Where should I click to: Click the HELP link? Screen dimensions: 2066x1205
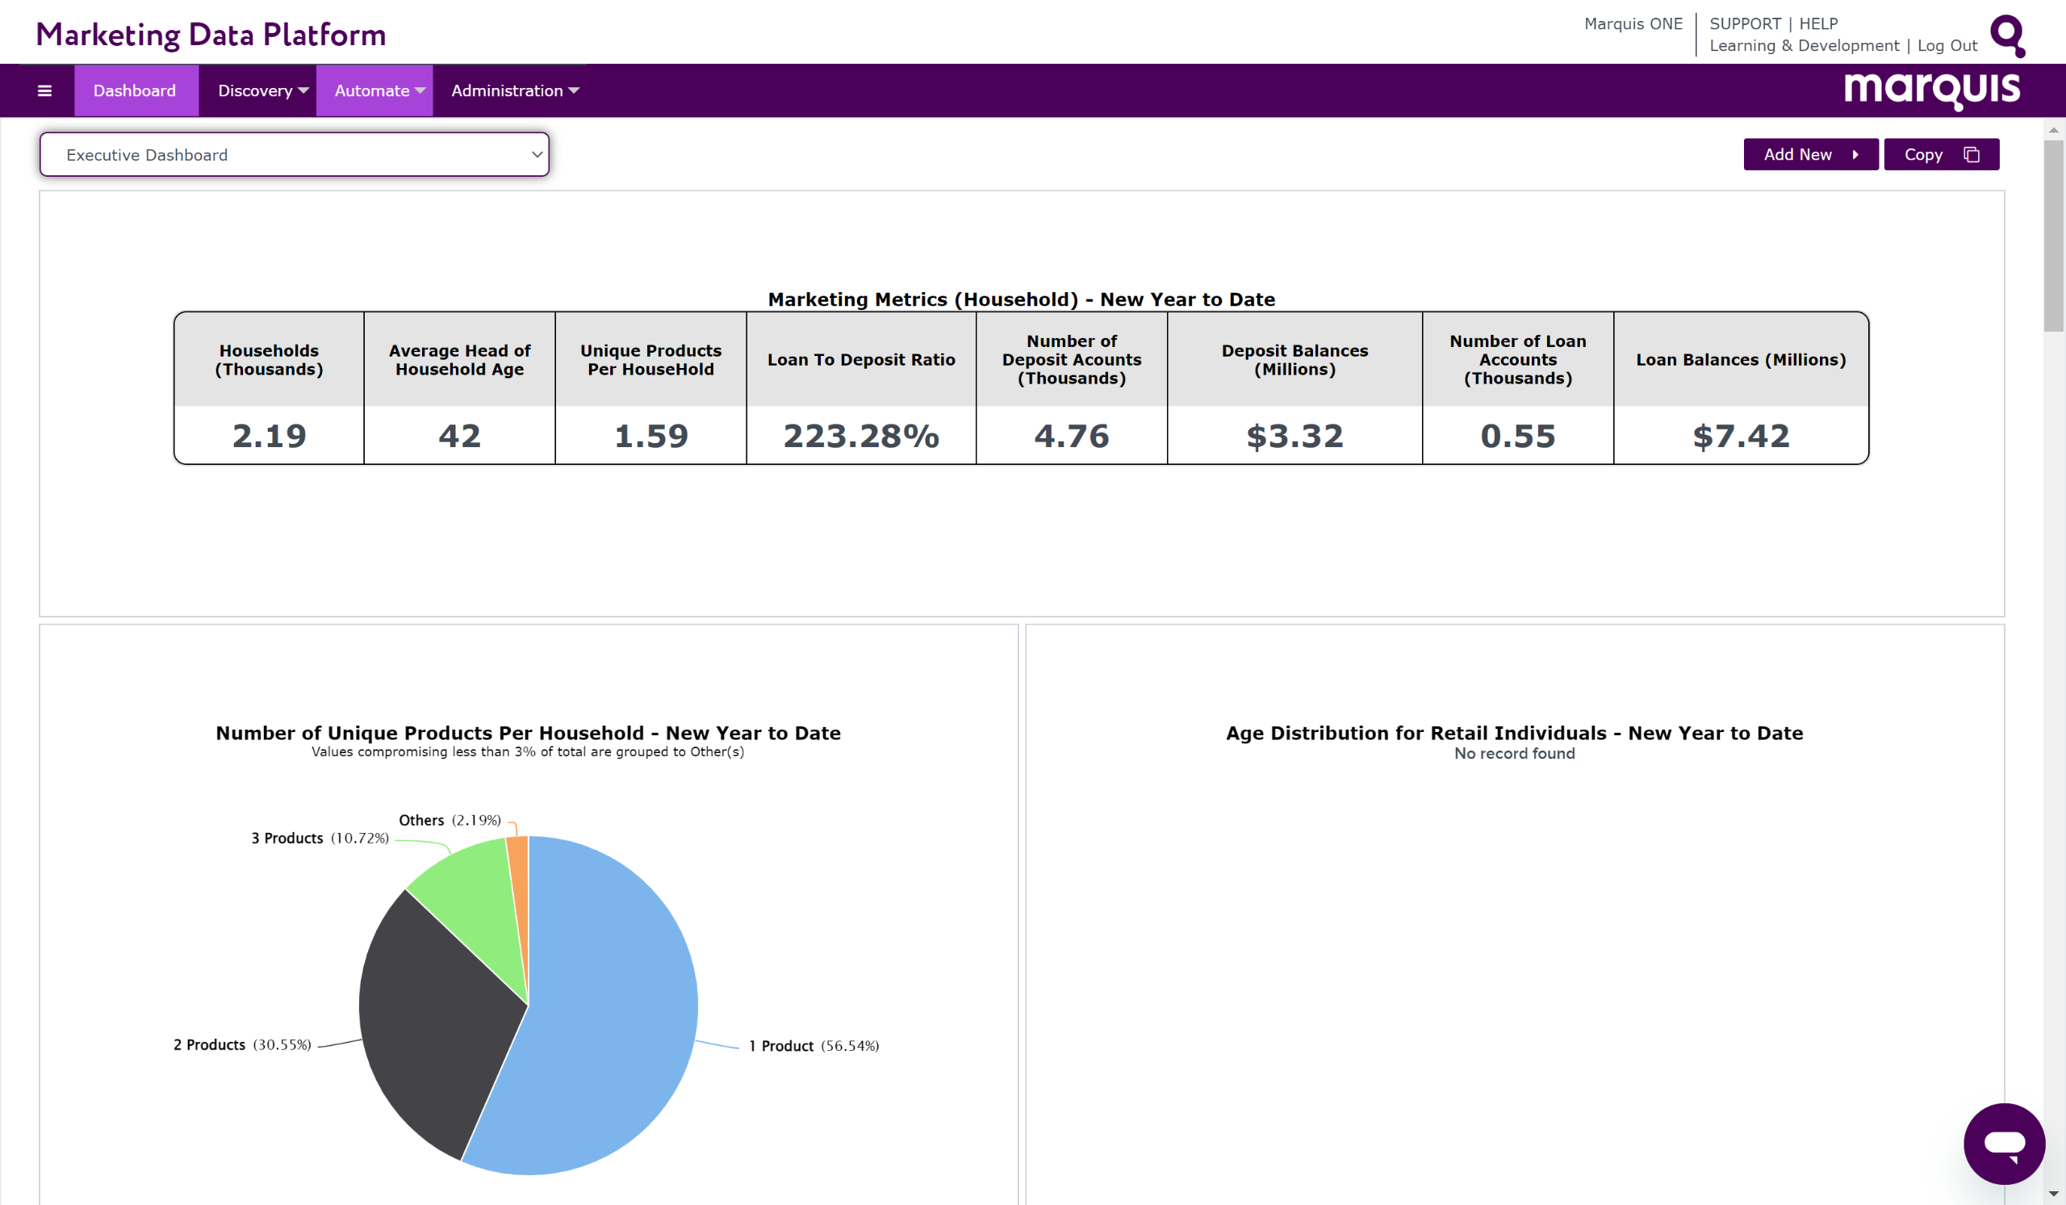click(x=1817, y=23)
